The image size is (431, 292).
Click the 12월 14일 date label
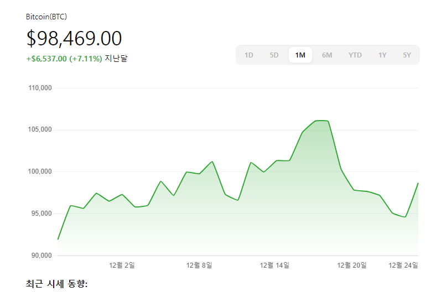click(x=274, y=265)
